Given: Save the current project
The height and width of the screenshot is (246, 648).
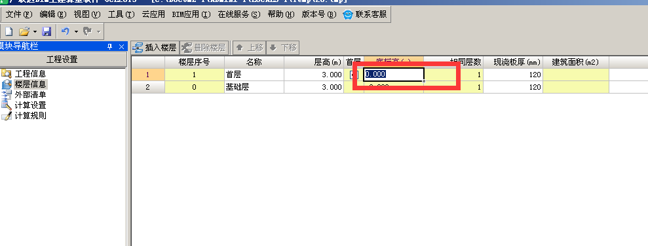Looking at the screenshot, I should 47,31.
